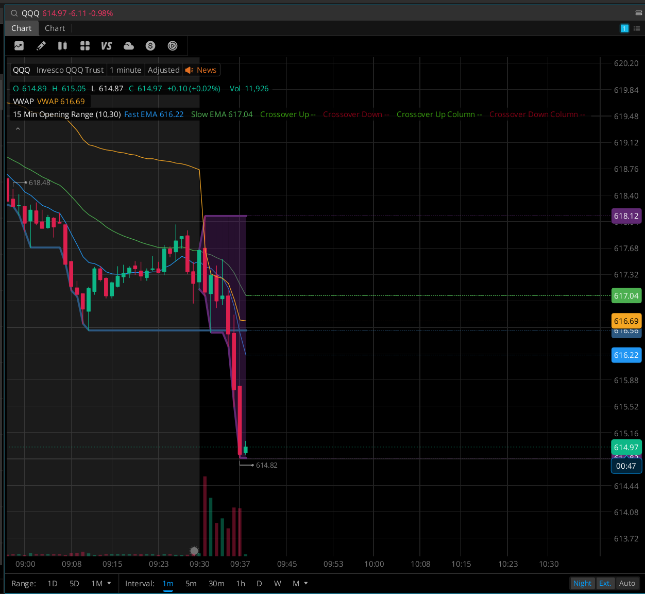Select the pencil drawing tool
Image resolution: width=645 pixels, height=594 pixels.
pyautogui.click(x=41, y=46)
